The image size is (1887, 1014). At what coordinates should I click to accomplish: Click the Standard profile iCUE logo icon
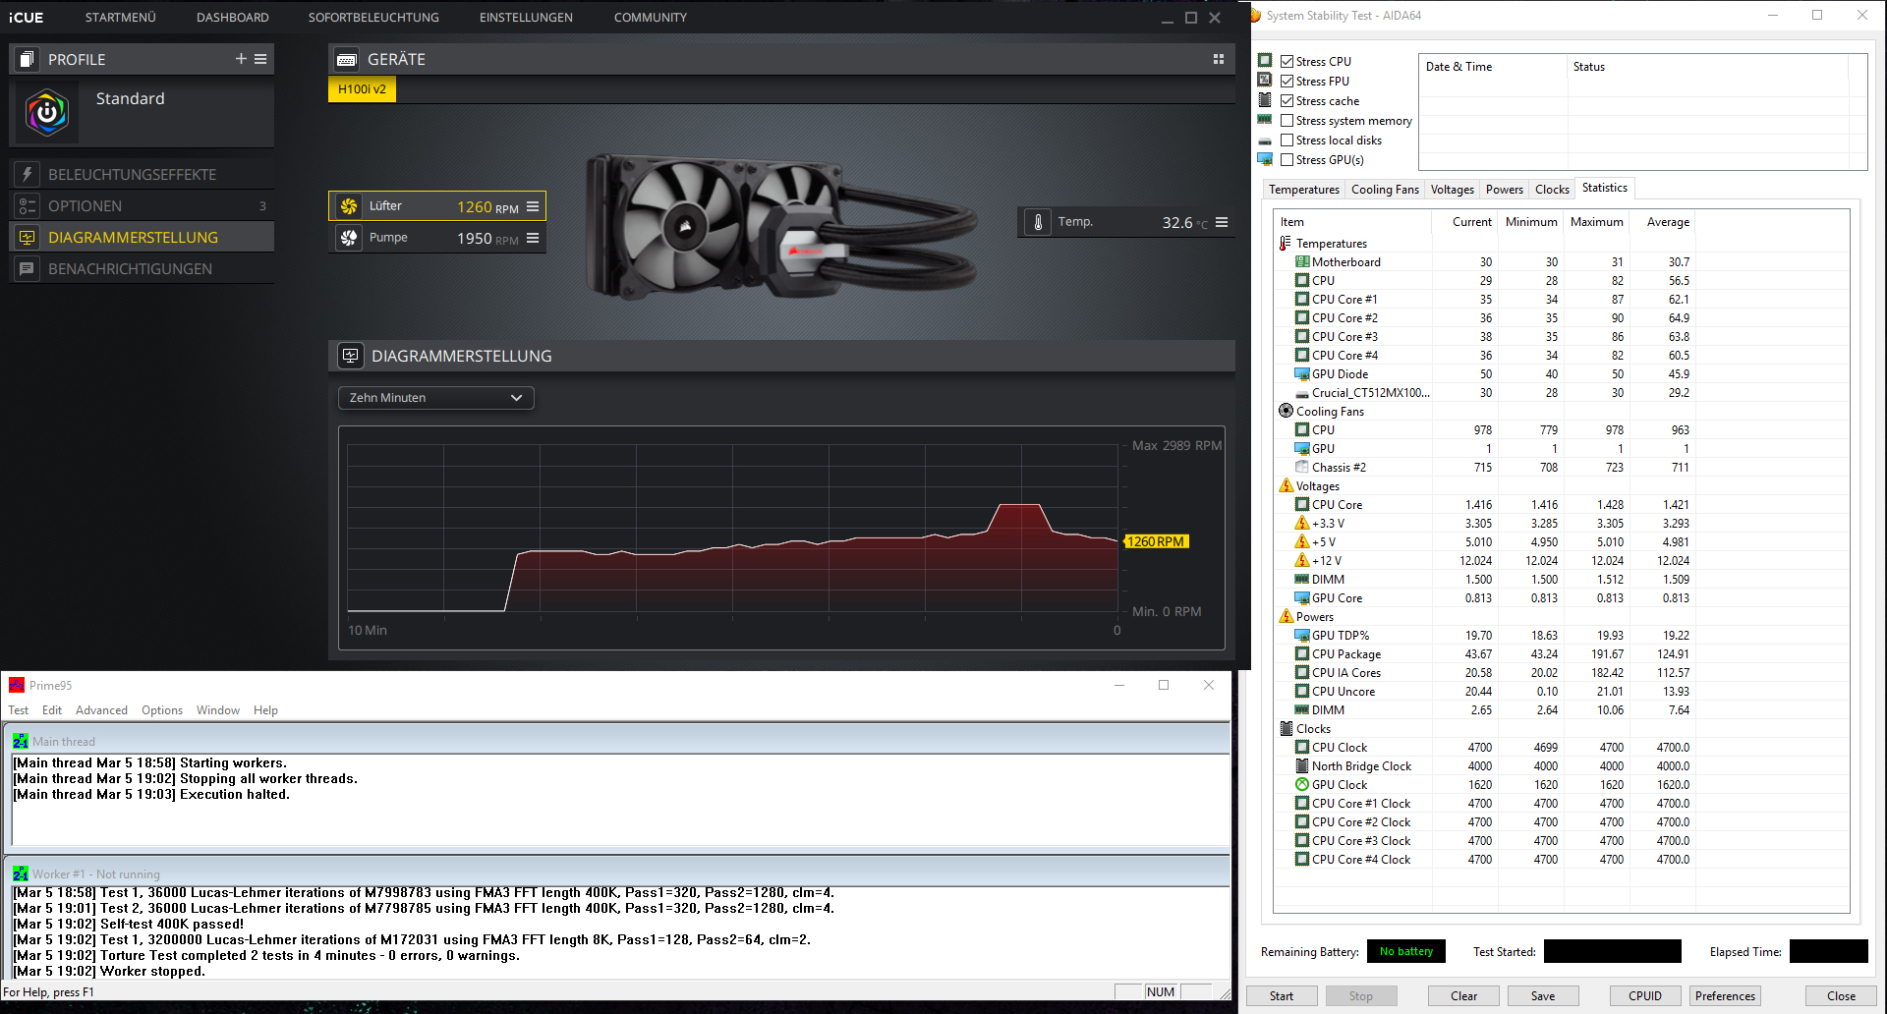tap(47, 113)
